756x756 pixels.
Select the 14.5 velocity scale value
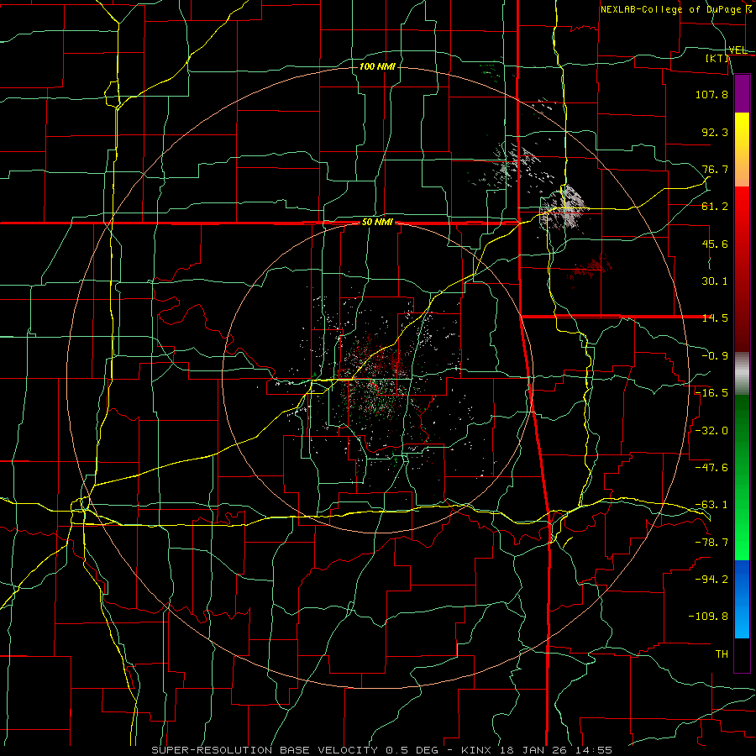tap(715, 318)
